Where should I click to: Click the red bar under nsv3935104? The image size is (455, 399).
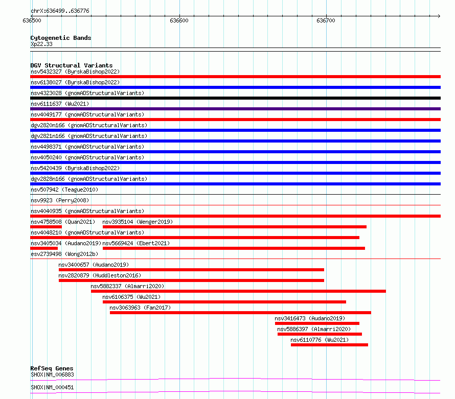point(235,227)
